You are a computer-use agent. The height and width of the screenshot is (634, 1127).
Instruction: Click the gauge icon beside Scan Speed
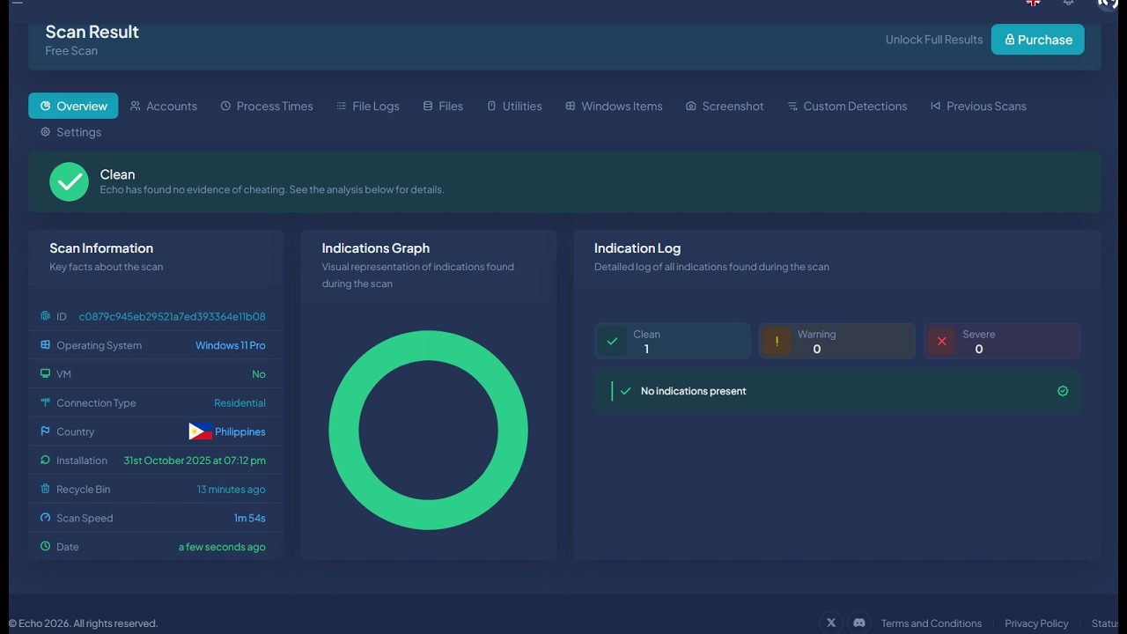pyautogui.click(x=45, y=518)
